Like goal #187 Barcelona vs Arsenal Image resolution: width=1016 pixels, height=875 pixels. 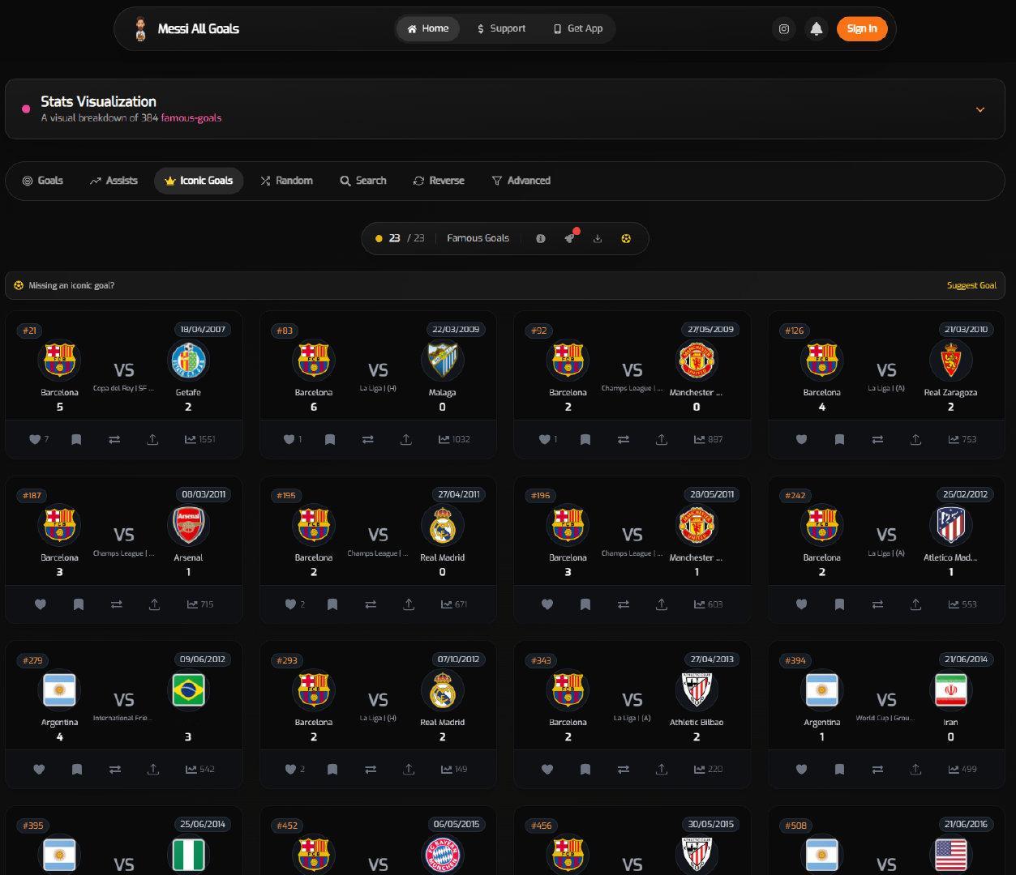pos(41,604)
